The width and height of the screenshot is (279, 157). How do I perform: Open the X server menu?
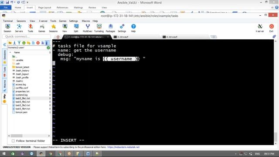(43, 21)
